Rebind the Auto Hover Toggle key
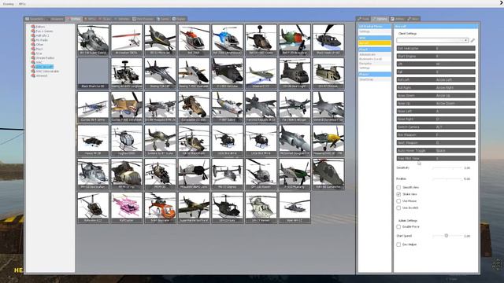Viewport: 504px width, 283px height. click(435, 150)
